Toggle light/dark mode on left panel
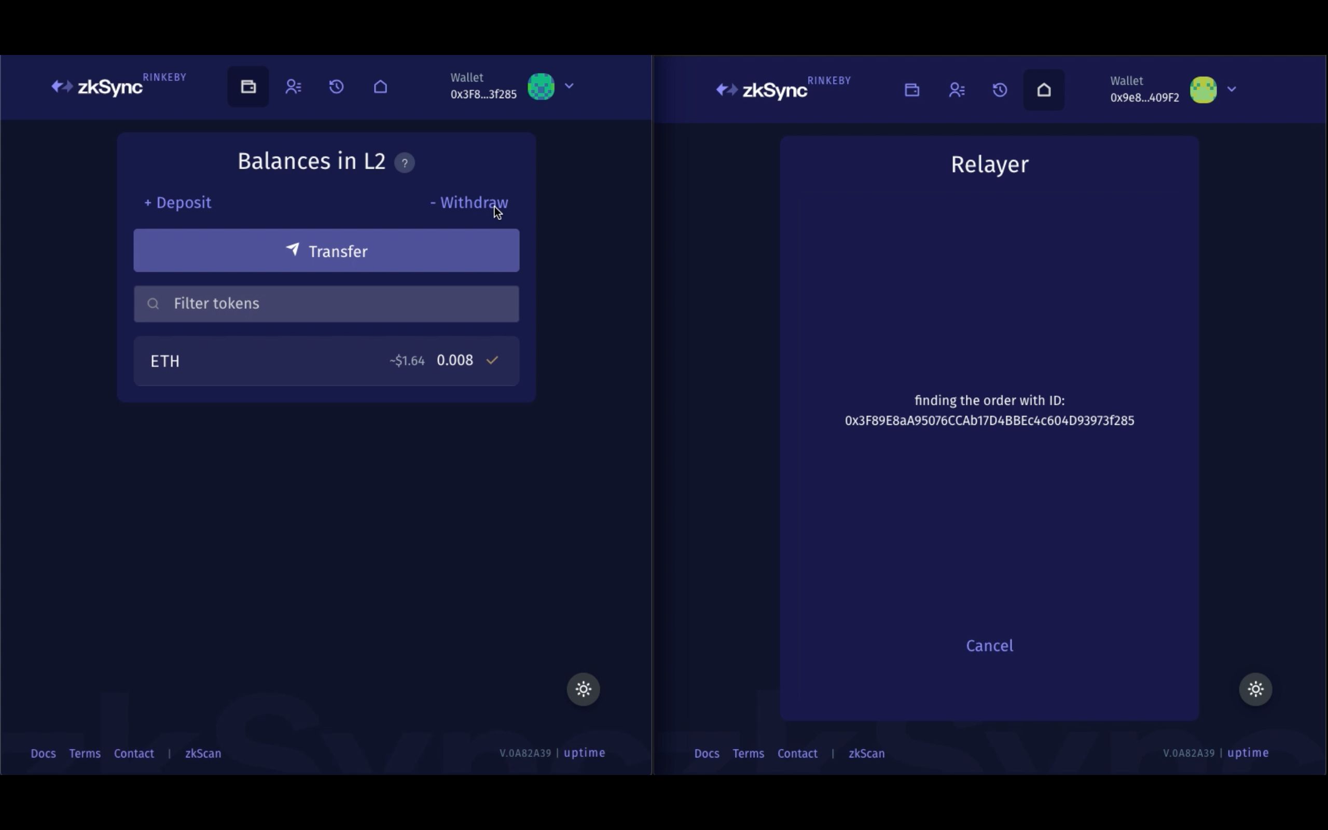The width and height of the screenshot is (1328, 830). [x=584, y=688]
